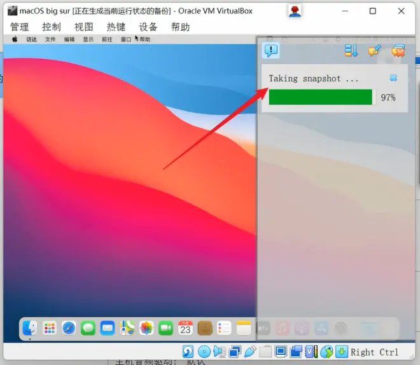
Task: Click the Taking snapshot label text
Action: click(x=313, y=79)
